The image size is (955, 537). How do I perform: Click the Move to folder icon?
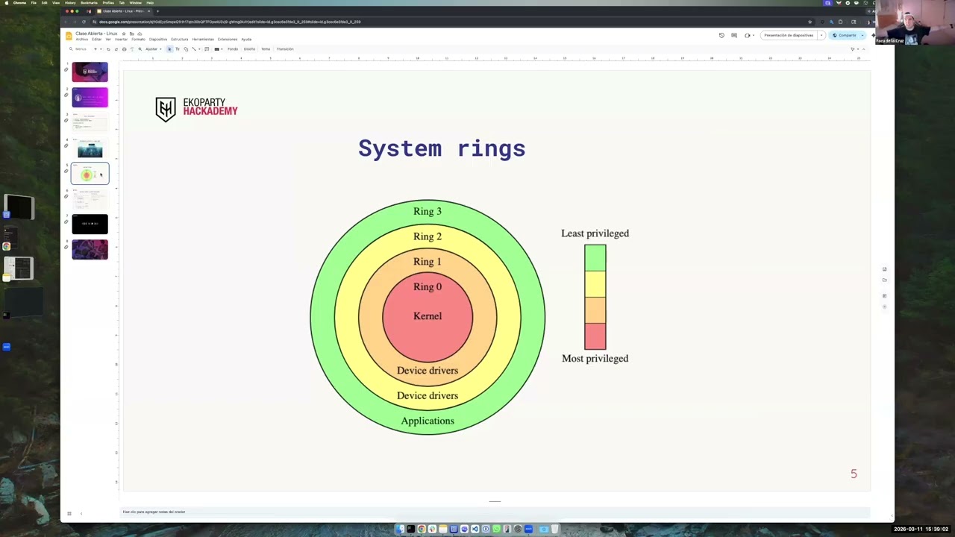coord(132,34)
